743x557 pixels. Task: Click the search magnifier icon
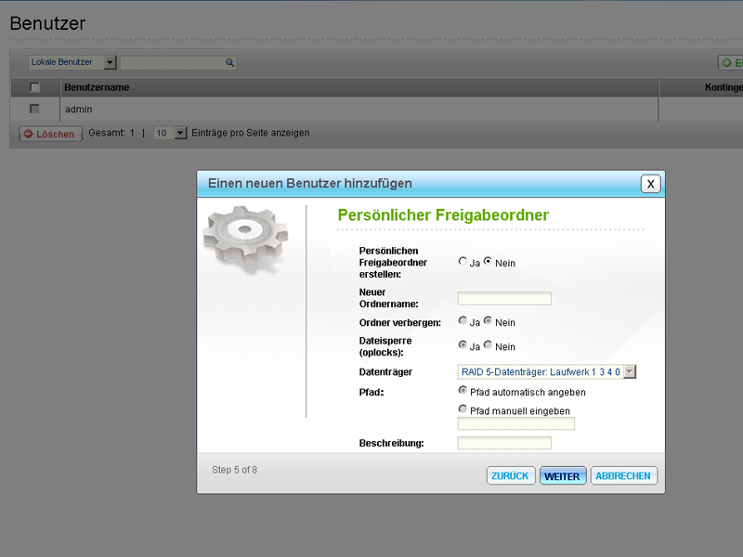click(x=229, y=62)
